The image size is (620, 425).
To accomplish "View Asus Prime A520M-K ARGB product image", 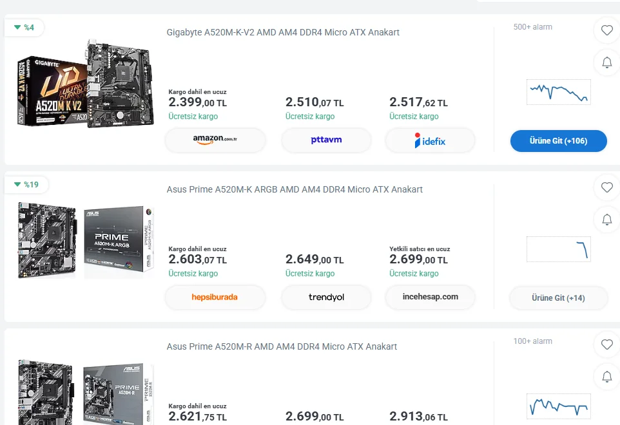I will (86, 240).
